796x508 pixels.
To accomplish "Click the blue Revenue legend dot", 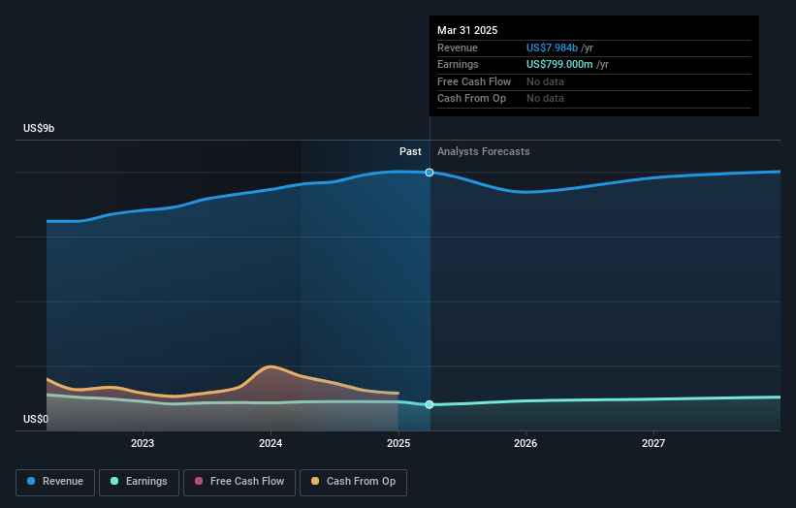I will (31, 481).
